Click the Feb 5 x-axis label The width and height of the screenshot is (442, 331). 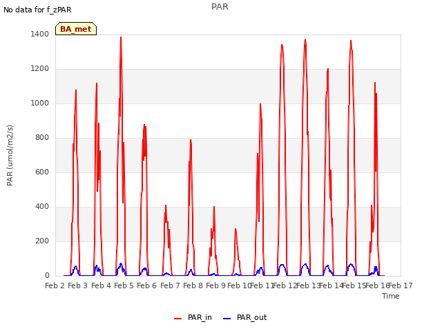[x=124, y=285]
